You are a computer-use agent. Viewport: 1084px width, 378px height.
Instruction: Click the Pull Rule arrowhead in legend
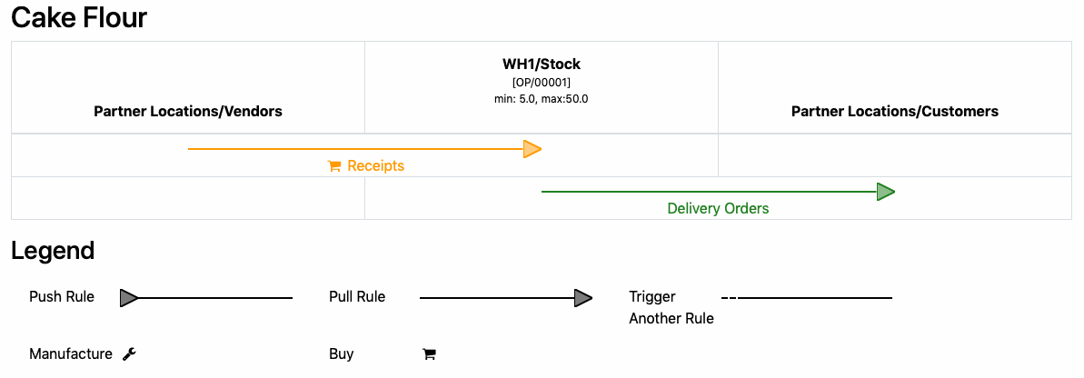coord(584,298)
